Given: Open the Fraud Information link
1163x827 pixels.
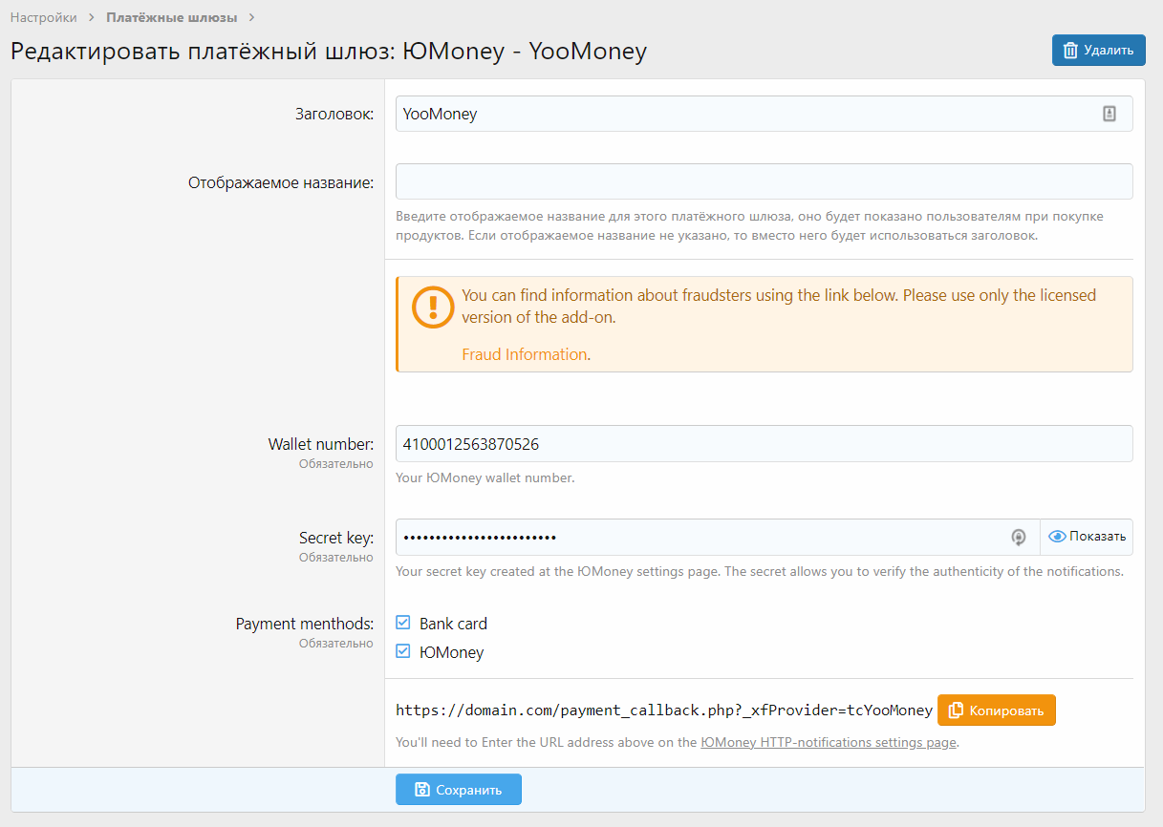Looking at the screenshot, I should [x=524, y=354].
